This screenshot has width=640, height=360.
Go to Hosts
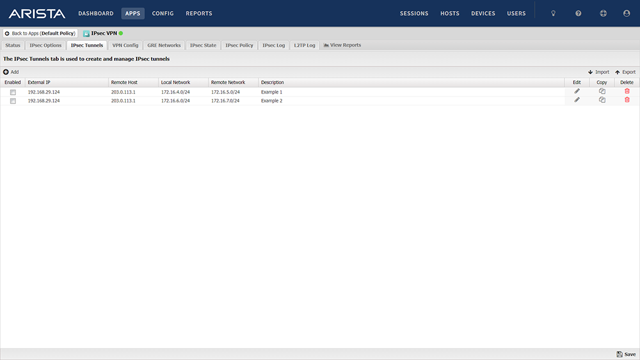pos(450,13)
